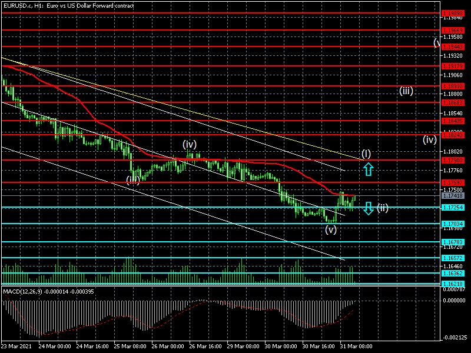Viewport: 471px width, 353px height.
Task: Click the cyan 1.17254 price label
Action: [x=452, y=208]
